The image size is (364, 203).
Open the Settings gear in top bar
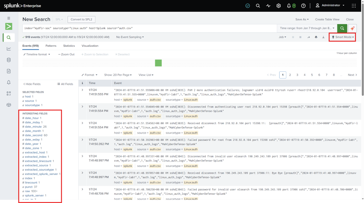279,6
